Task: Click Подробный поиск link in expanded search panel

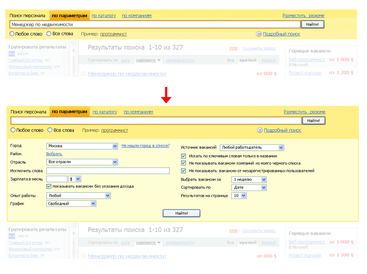Action: tap(283, 130)
